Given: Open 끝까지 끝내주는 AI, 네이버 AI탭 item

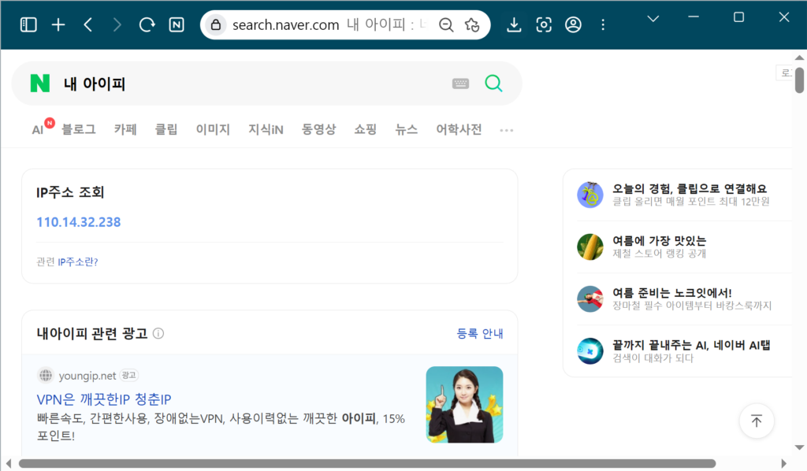Looking at the screenshot, I should pos(691,345).
